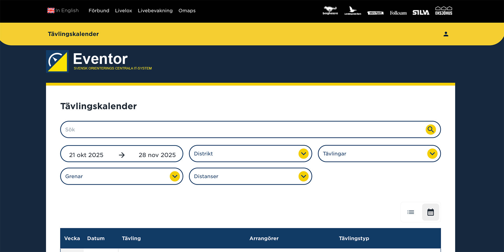Open the Livelox menu item
This screenshot has height=252, width=504.
coord(123,11)
